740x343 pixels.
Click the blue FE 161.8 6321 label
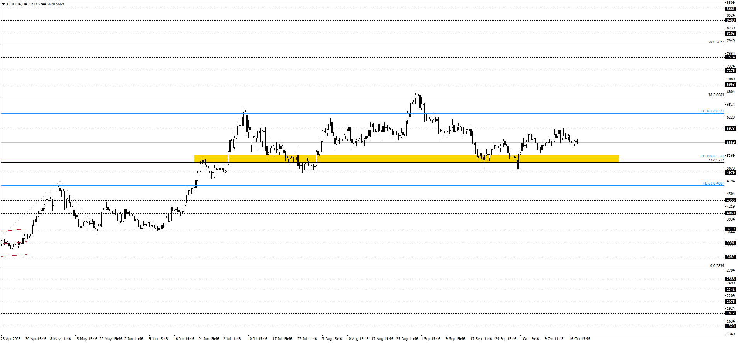tap(713, 111)
